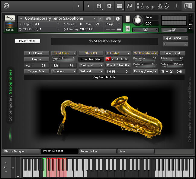Viewport: 196px width, 179px height.
Task: Adjust the Panwide slider
Action: [145, 61]
